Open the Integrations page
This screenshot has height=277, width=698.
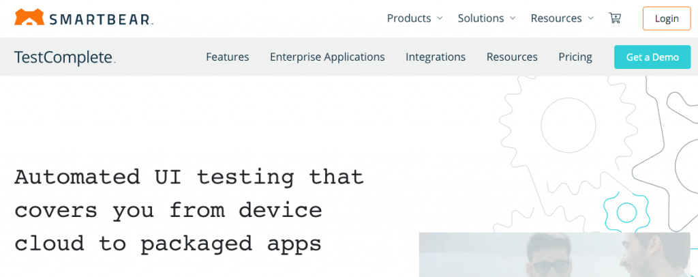pos(436,57)
